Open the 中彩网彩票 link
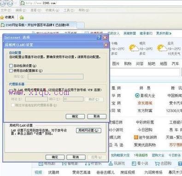Image resolution: width=182 pixels, height=176 pixels. tap(145, 122)
